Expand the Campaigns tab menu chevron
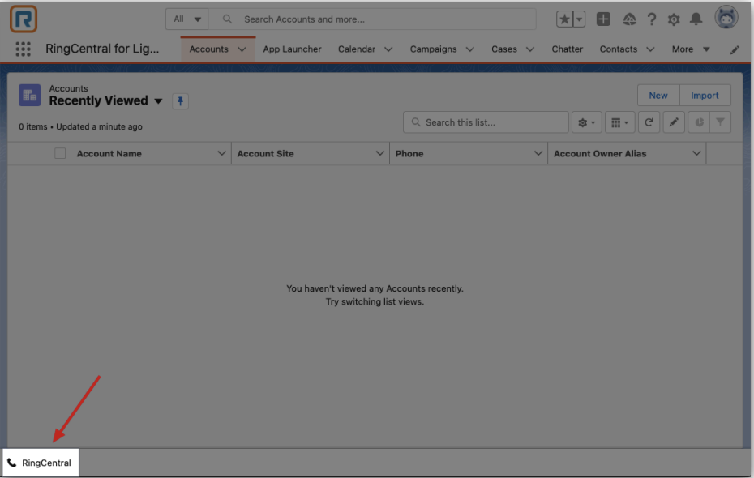This screenshot has height=478, width=754. 469,49
